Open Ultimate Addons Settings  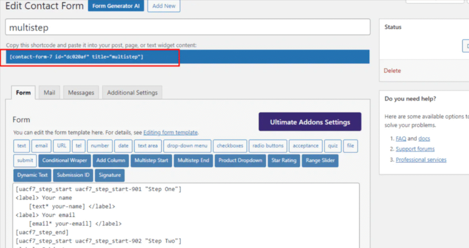tap(310, 122)
